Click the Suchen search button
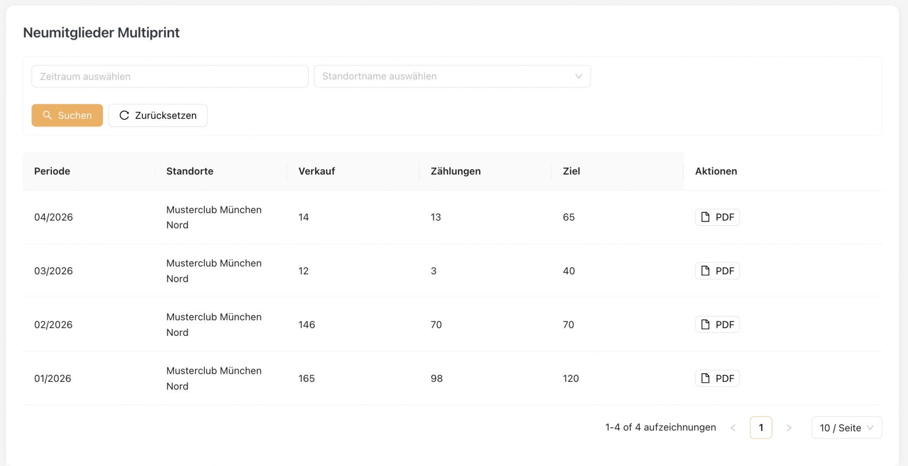Image resolution: width=908 pixels, height=466 pixels. (x=67, y=116)
